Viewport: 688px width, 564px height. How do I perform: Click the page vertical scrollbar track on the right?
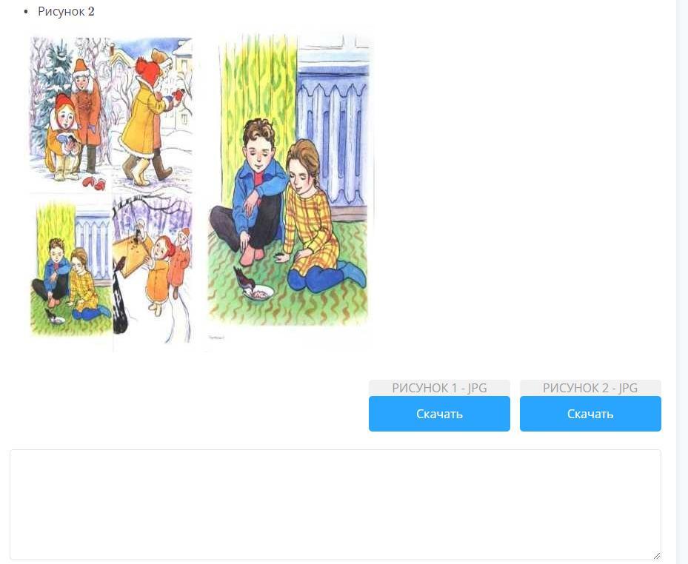(x=682, y=282)
